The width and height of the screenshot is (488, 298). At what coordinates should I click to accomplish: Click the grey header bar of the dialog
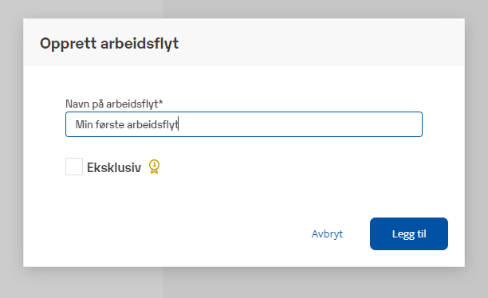pyautogui.click(x=311, y=42)
